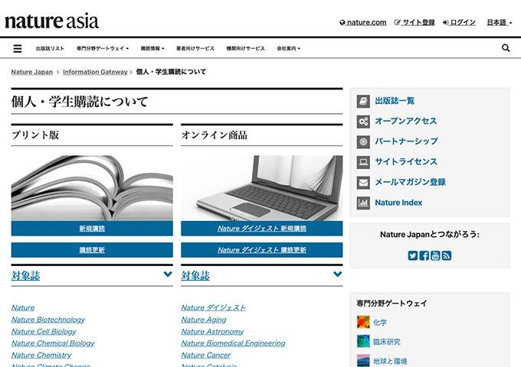This screenshot has width=521, height=367.
Task: Open the 出版誌一覧 sidebar link
Action: (395, 101)
